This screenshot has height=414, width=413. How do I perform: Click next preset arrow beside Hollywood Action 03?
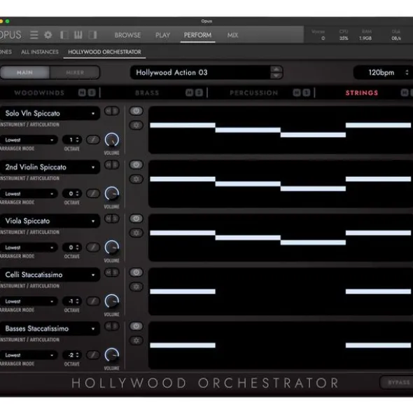pyautogui.click(x=276, y=76)
